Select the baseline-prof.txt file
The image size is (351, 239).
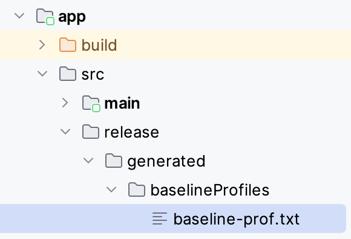pyautogui.click(x=173, y=218)
